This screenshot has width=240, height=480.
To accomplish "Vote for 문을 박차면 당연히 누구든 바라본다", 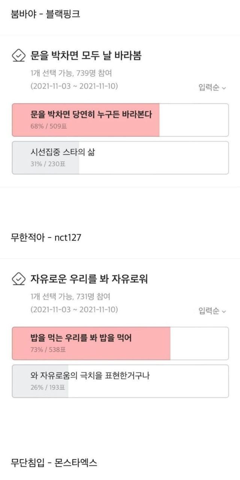I will point(120,120).
